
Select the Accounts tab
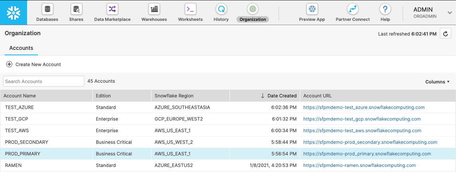pyautogui.click(x=21, y=48)
